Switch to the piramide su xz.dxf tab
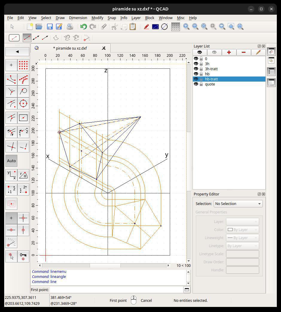 [x=70, y=48]
